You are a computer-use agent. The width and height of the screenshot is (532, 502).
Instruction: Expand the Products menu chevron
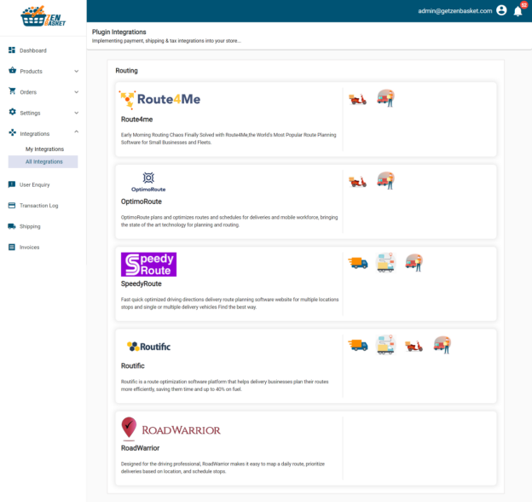tap(77, 72)
